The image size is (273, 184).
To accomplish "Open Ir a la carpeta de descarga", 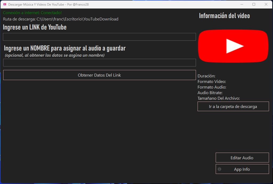I will pyautogui.click(x=233, y=106).
